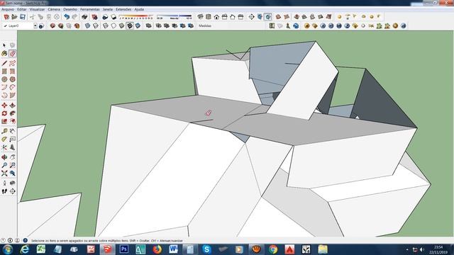Click the Save floppy disk icon
This screenshot has width=454, height=255.
tap(22, 17)
